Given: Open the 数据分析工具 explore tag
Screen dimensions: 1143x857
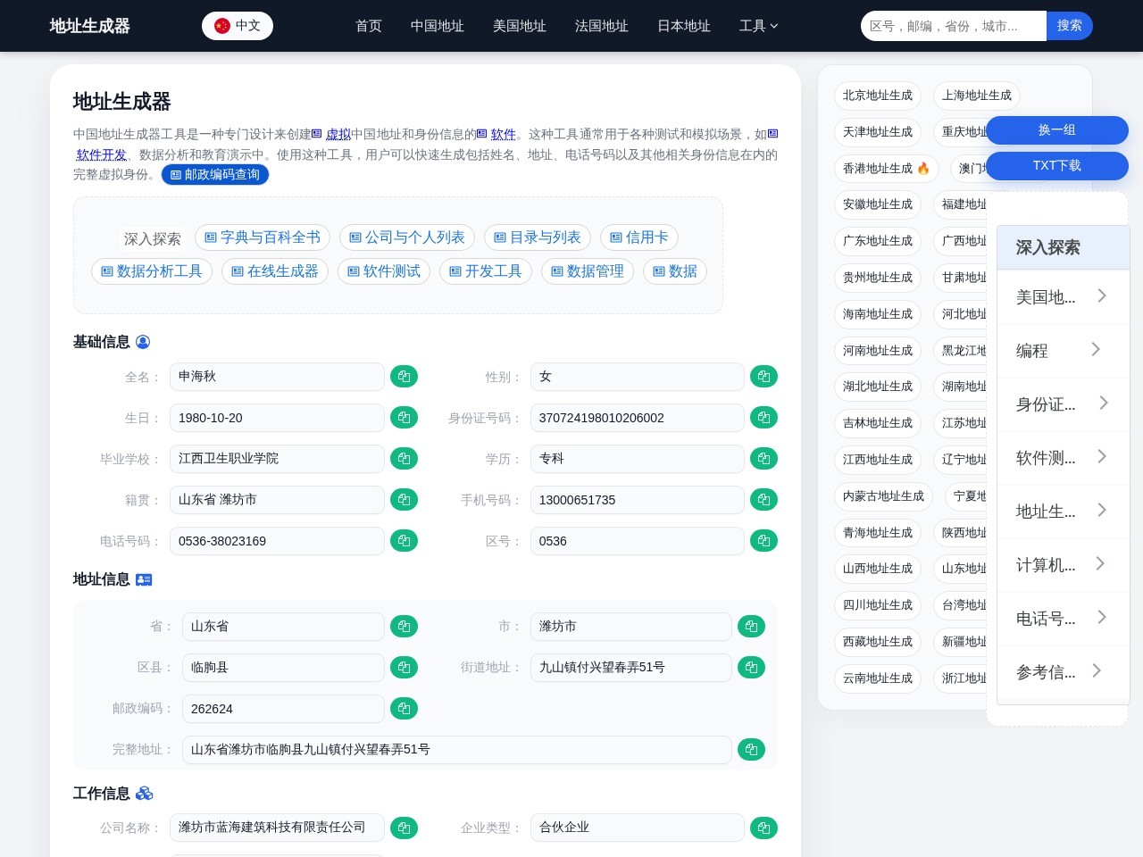Looking at the screenshot, I should click(x=152, y=271).
